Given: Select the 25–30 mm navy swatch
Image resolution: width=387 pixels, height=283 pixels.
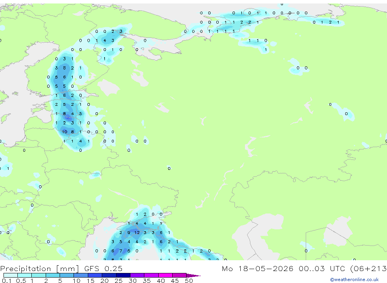Looking at the screenshot, I should point(123,275).
